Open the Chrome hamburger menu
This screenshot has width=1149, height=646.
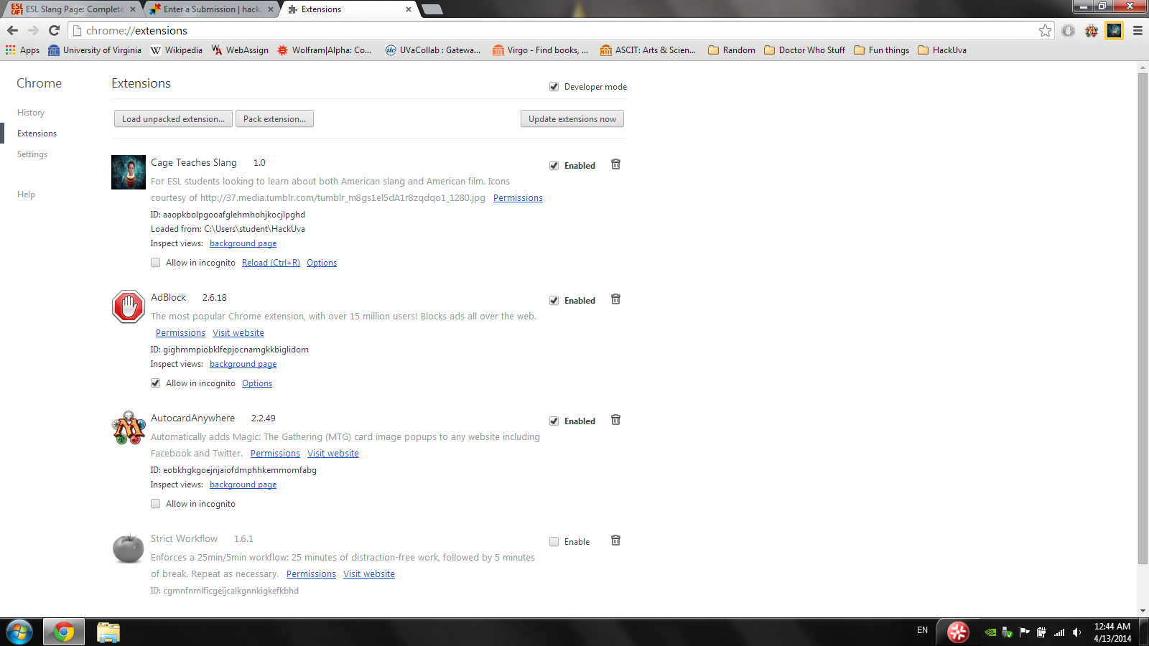click(x=1138, y=30)
